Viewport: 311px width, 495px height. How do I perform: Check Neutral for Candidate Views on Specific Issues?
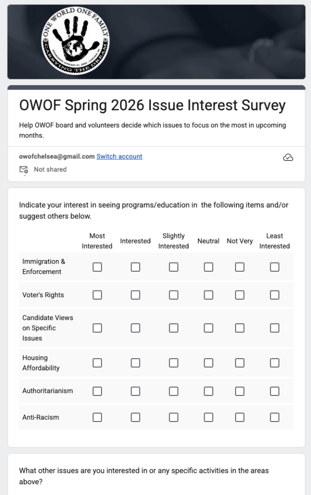coord(208,328)
